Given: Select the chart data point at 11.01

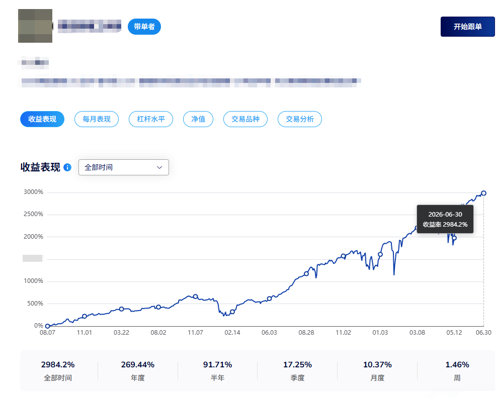Looking at the screenshot, I should point(85,316).
